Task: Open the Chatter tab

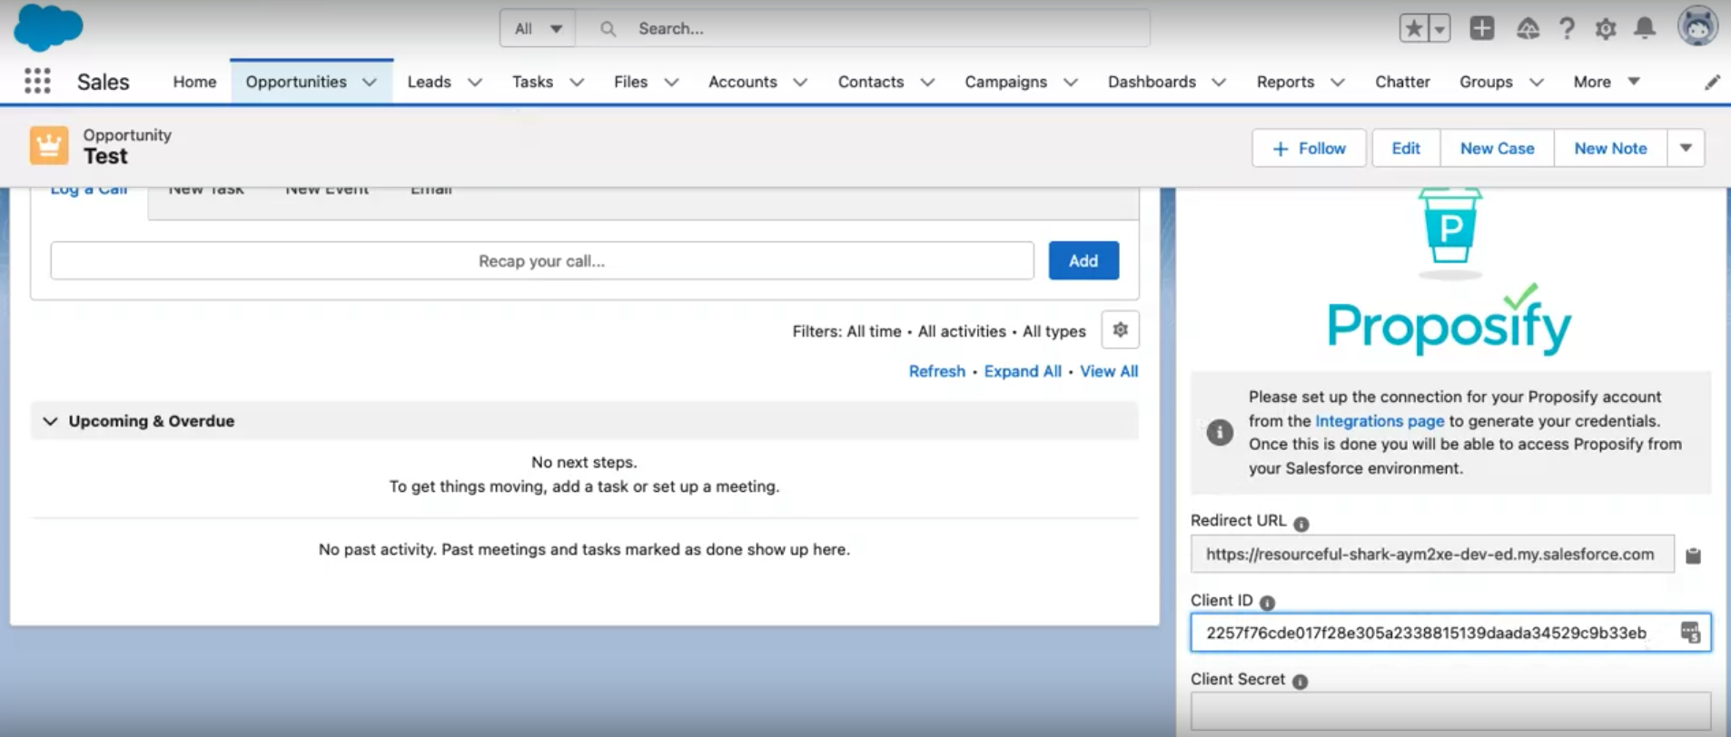Action: click(x=1402, y=82)
